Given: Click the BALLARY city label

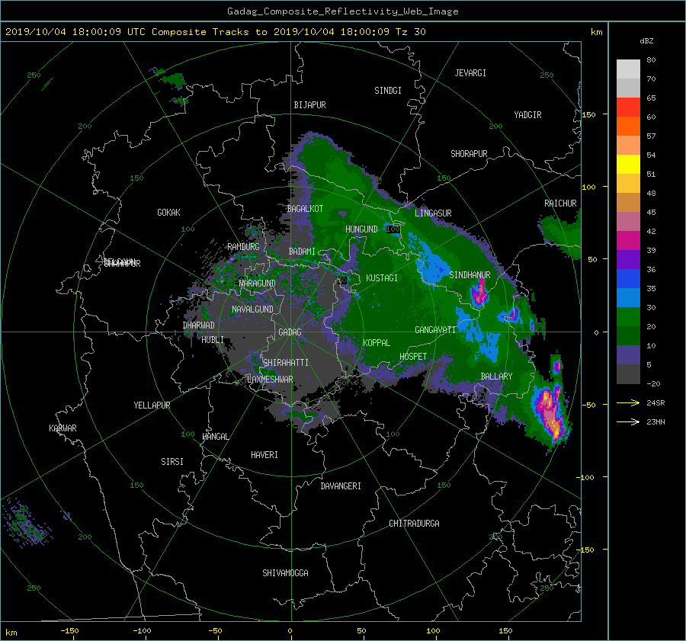Looking at the screenshot, I should pyautogui.click(x=496, y=377).
